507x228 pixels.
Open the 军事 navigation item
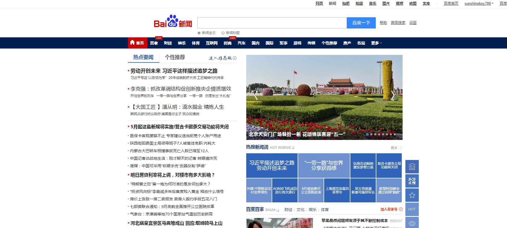coord(283,43)
